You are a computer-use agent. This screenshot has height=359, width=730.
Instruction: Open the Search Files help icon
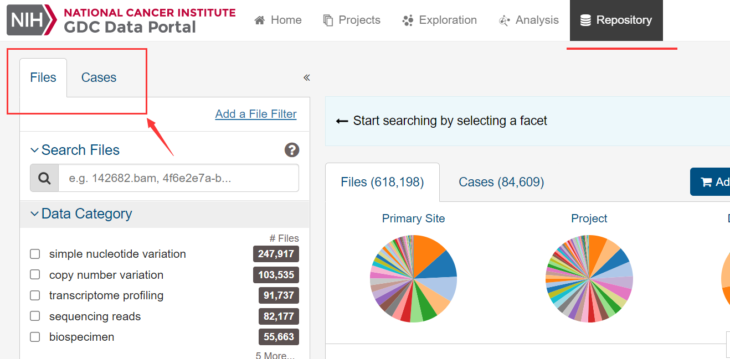(x=292, y=149)
